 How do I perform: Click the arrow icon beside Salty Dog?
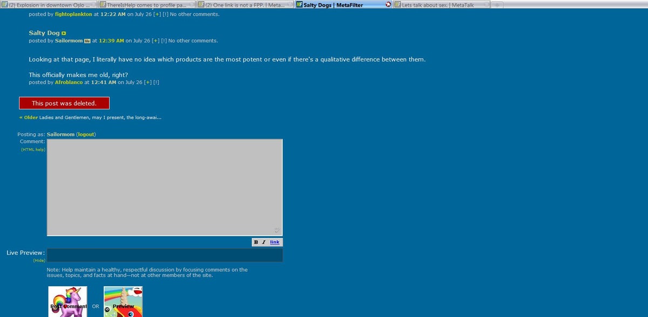tap(64, 33)
